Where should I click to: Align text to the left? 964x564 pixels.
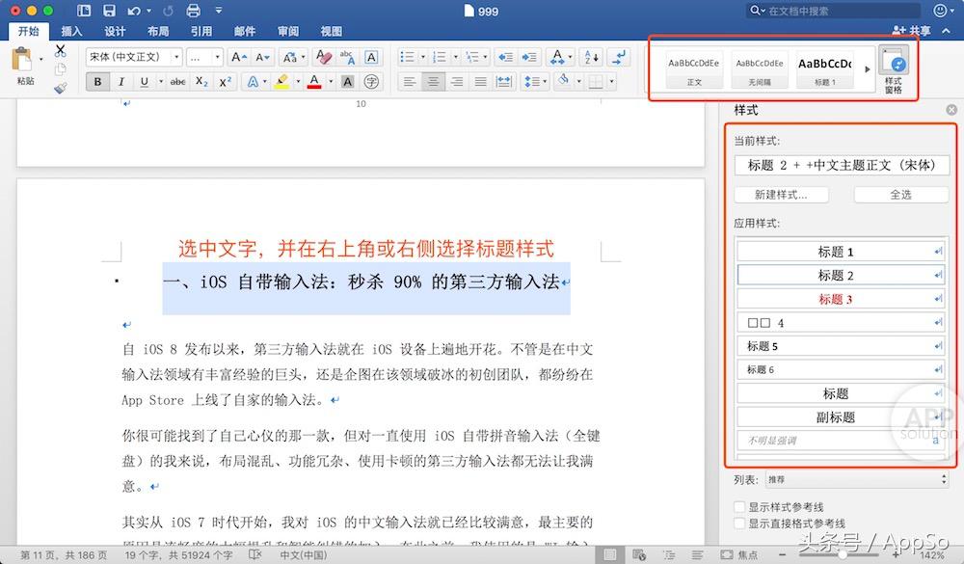point(410,81)
